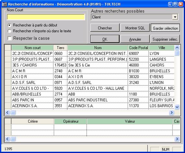Maximize the Recherche d'informations window

[176, 4]
